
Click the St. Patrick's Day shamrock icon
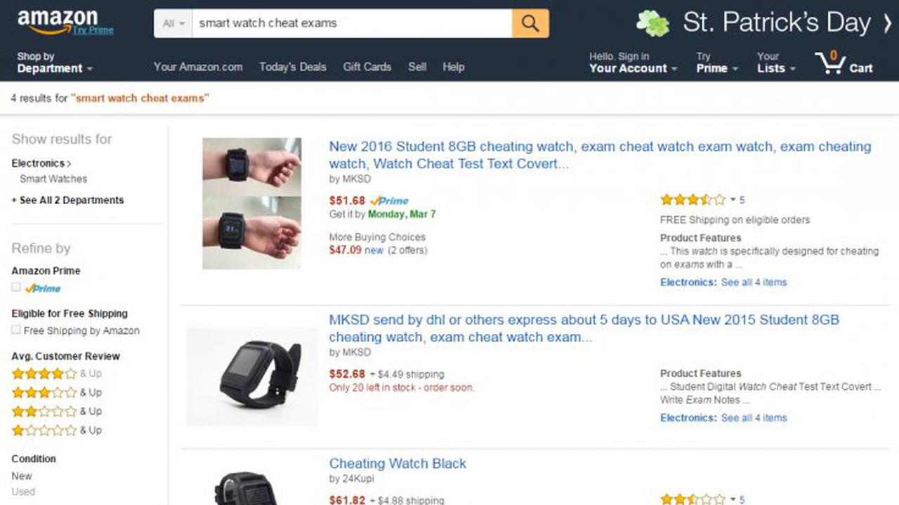tap(652, 22)
